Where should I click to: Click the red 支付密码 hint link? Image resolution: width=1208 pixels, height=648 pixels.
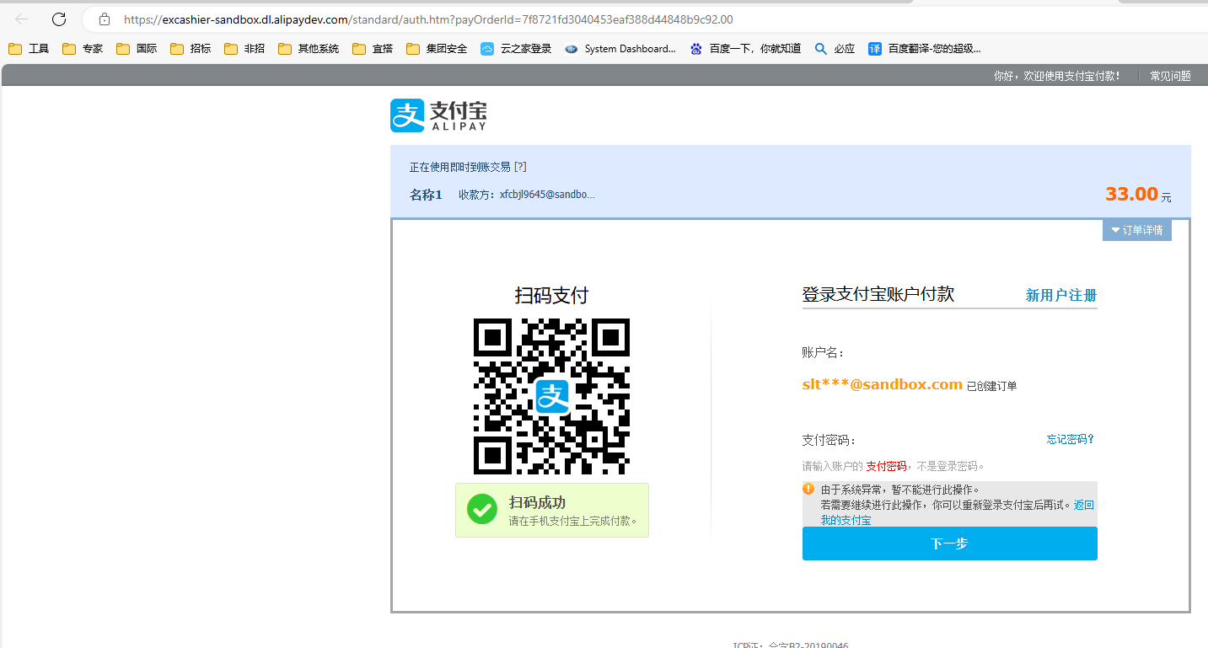point(886,466)
